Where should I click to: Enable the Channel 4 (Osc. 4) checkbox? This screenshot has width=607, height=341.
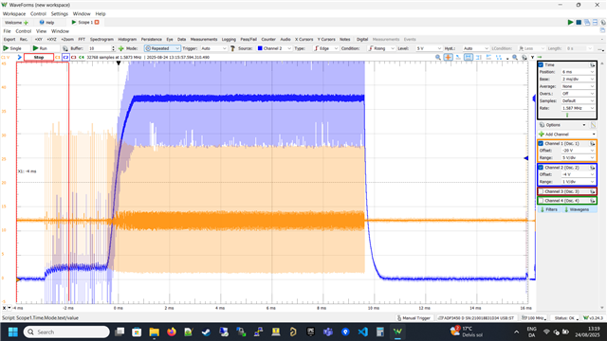coord(542,201)
